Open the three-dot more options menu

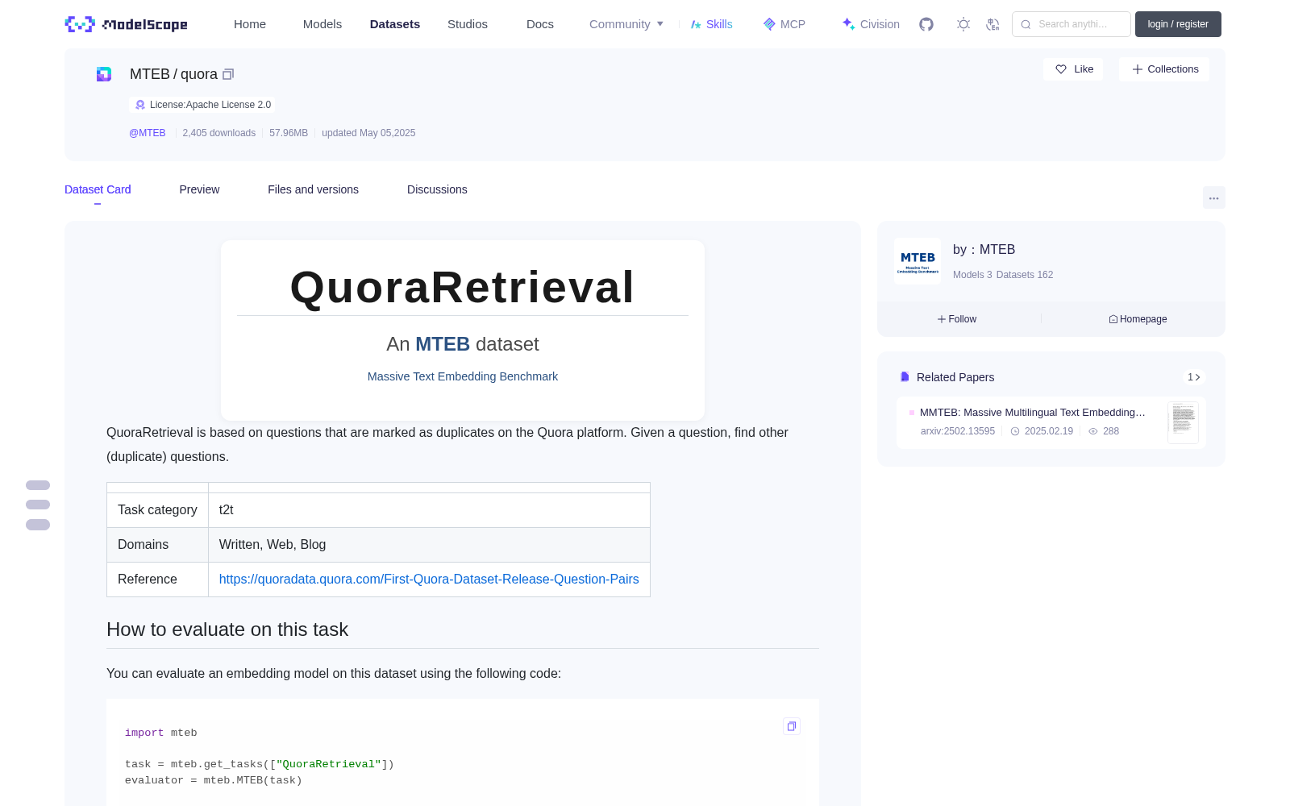click(x=1213, y=197)
